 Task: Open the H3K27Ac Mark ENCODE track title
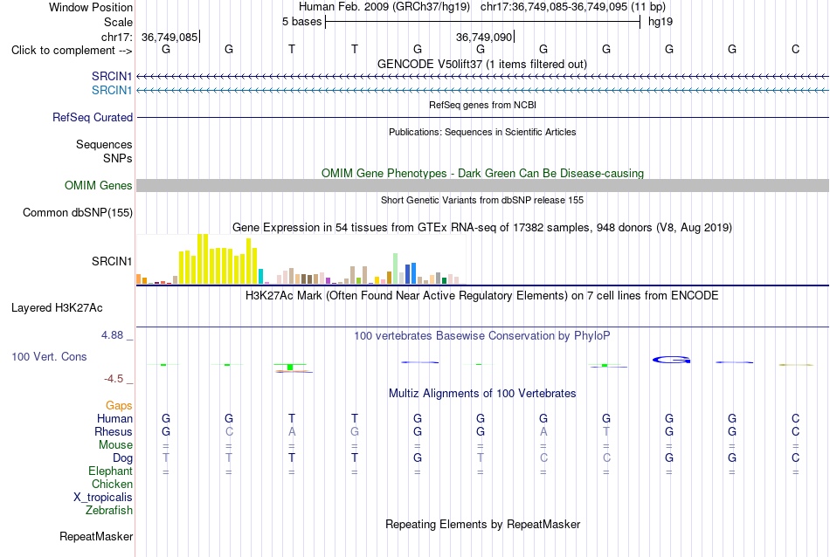pyautogui.click(x=481, y=296)
